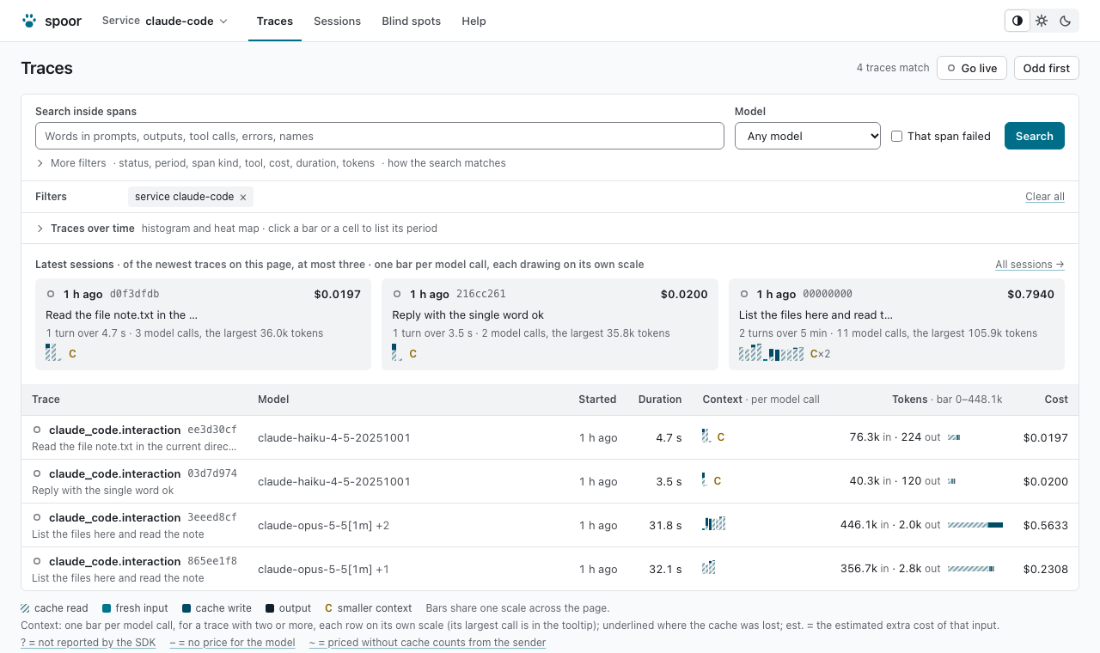Open the Help tab

click(x=474, y=21)
